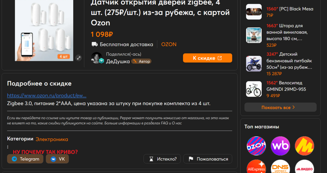
Task: Click the external-link icon on 'К скидке'
Action: [220, 58]
